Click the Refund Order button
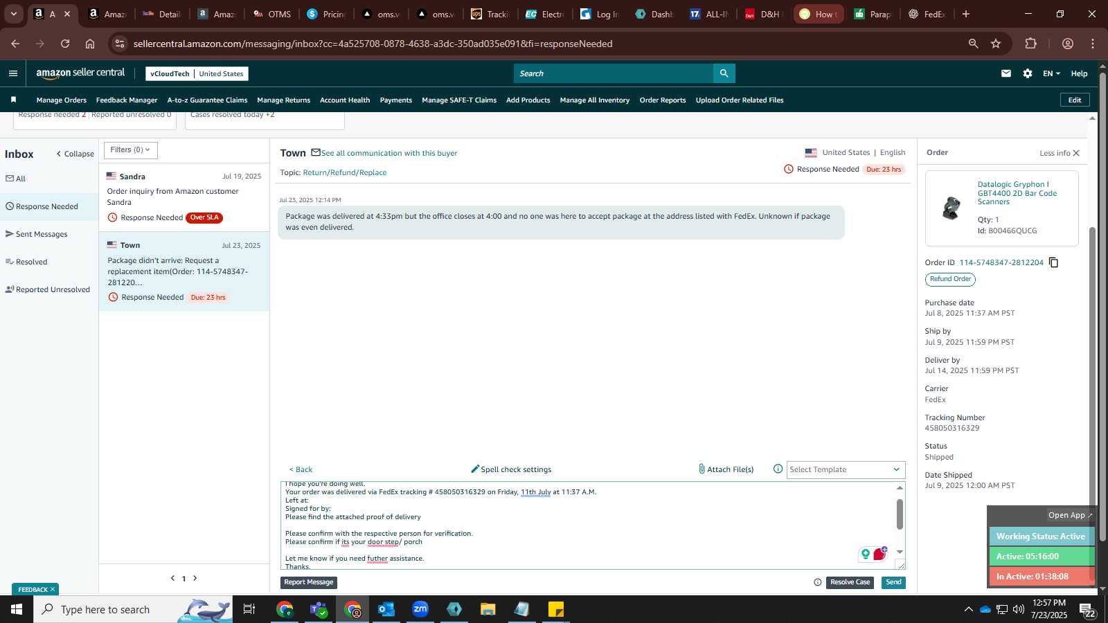Image resolution: width=1108 pixels, height=623 pixels. click(x=950, y=279)
